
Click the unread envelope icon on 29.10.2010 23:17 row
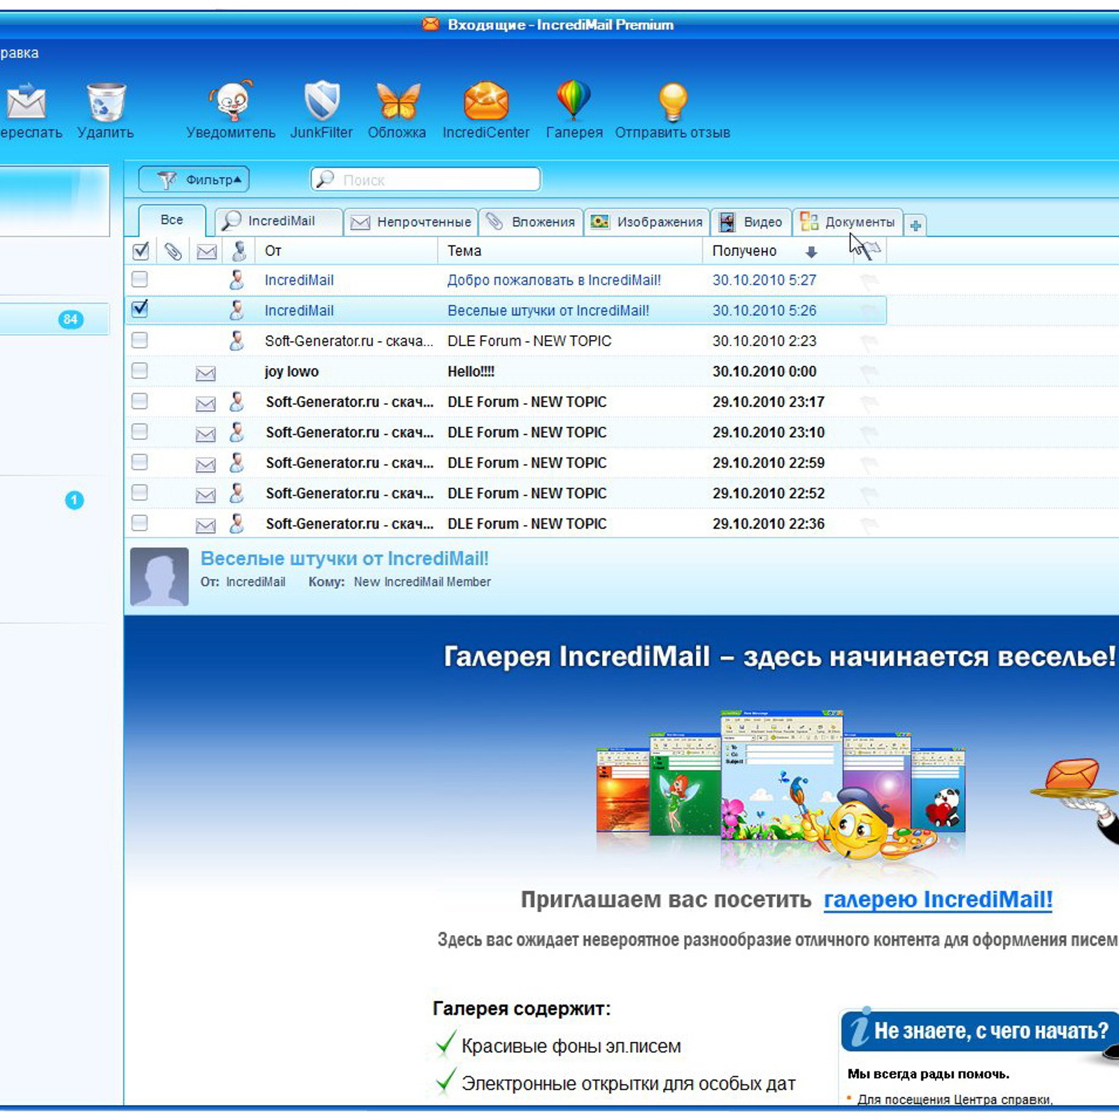pos(206,404)
